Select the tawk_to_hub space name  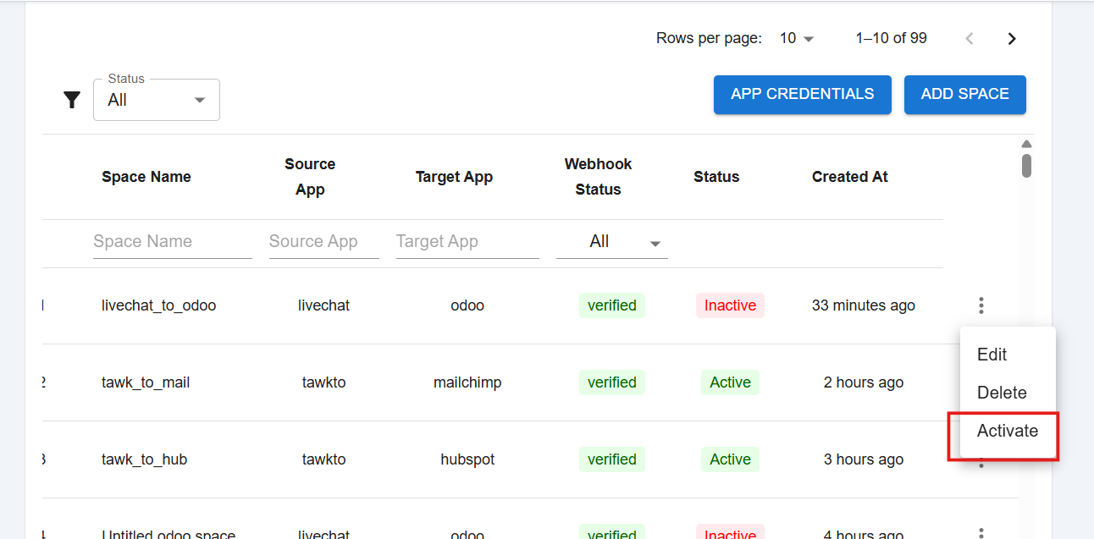pos(144,459)
